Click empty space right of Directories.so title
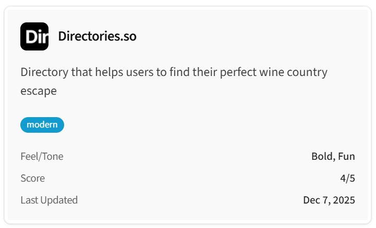This screenshot has width=376, height=228. (x=250, y=36)
